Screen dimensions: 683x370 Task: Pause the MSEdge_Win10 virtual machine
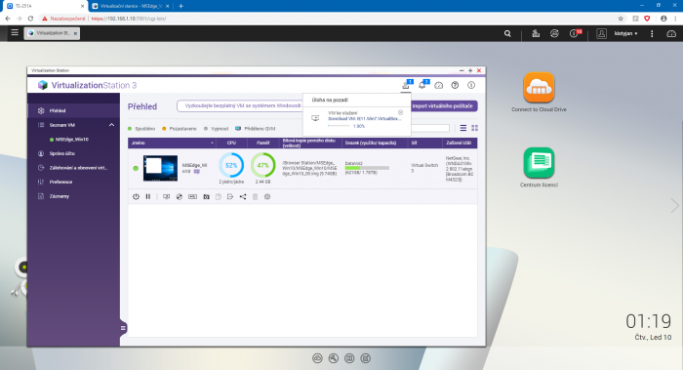coord(148,196)
